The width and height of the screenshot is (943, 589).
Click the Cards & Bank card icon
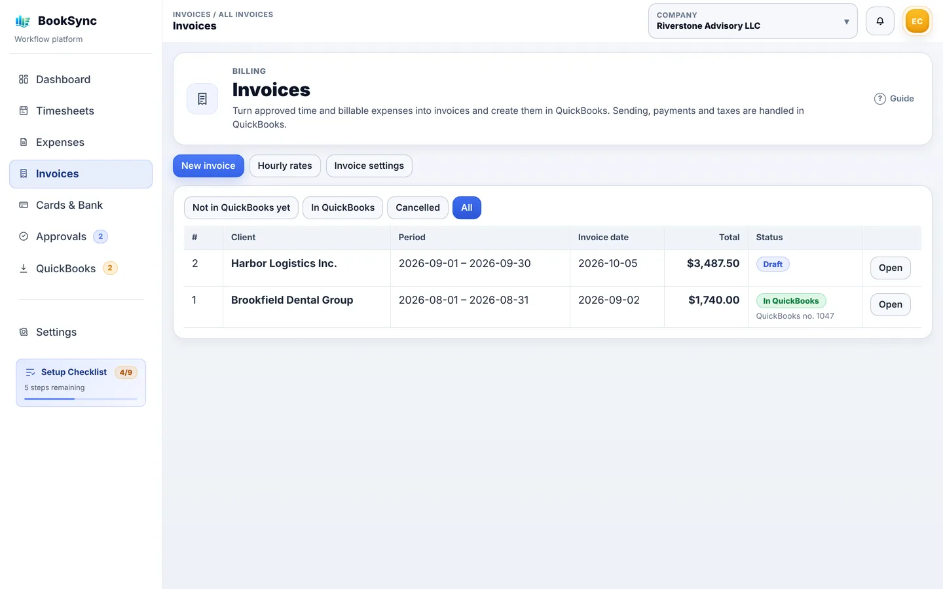coord(24,205)
